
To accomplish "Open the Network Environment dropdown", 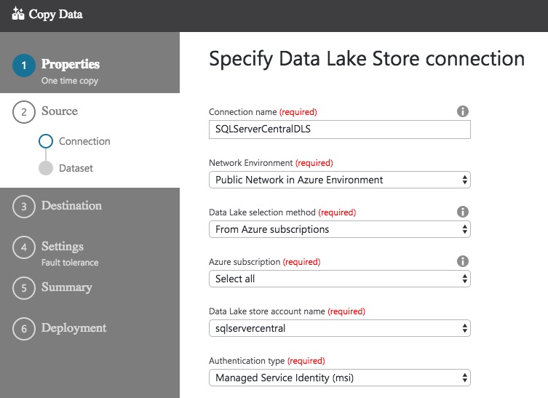I will pyautogui.click(x=340, y=180).
